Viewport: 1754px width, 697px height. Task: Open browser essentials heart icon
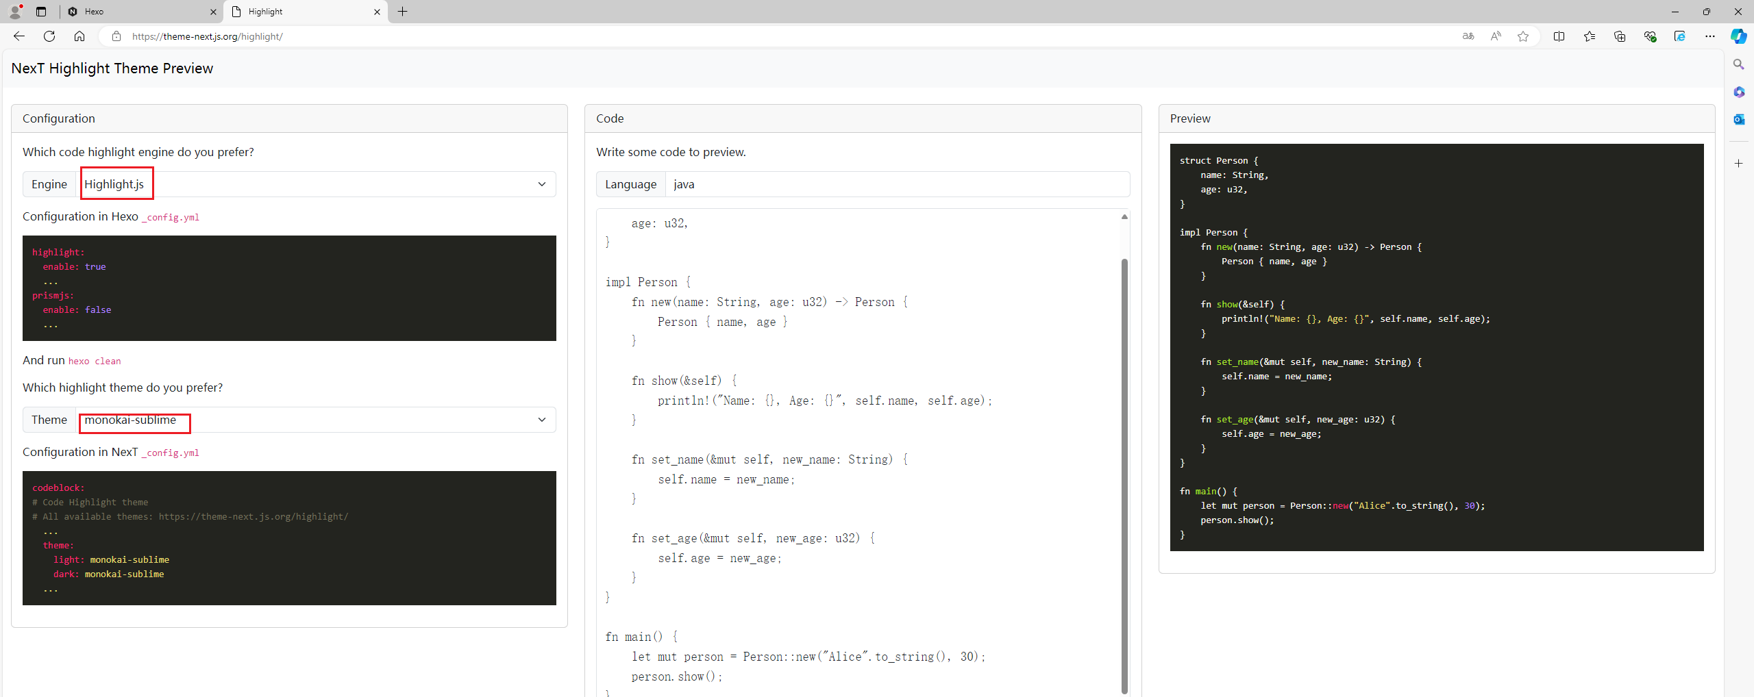coord(1650,36)
